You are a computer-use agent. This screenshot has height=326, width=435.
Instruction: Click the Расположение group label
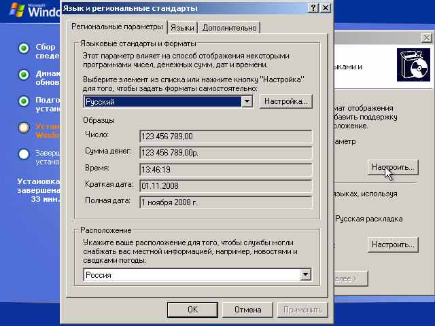click(x=106, y=230)
